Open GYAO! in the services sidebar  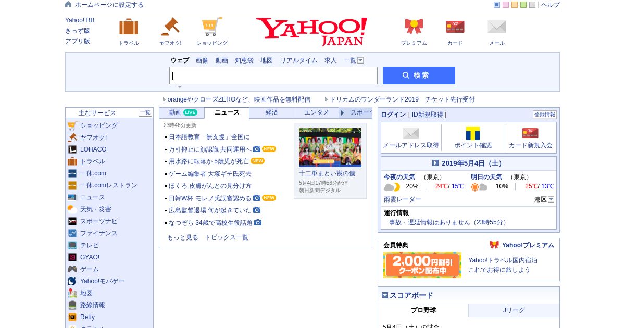click(x=90, y=257)
